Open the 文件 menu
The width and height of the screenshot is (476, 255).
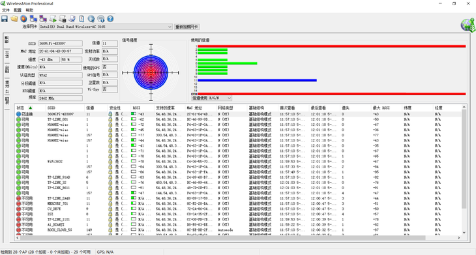(x=6, y=10)
